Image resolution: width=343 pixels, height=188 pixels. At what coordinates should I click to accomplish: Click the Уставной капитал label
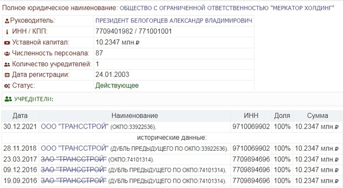tap(41, 42)
